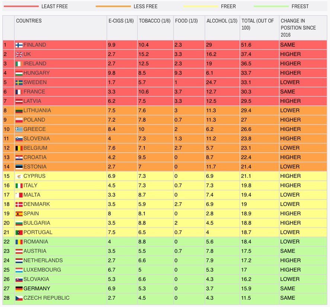Click the red LEAST FREE legend line
Image resolution: width=330 pixels, height=307 pixels.
(21, 6)
